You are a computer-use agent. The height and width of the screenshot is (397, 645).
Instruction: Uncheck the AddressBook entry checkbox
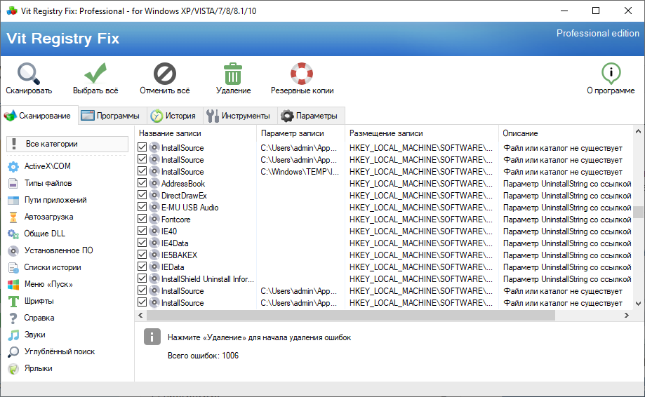(142, 183)
